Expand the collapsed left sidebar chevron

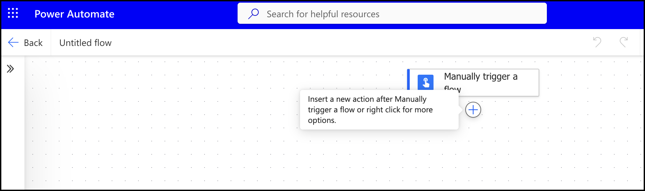(11, 68)
